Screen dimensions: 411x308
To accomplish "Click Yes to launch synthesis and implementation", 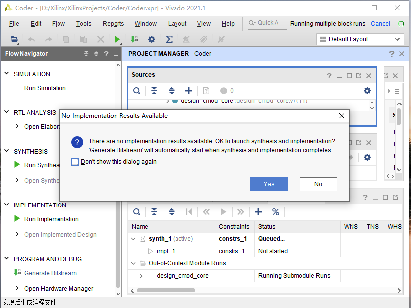I will pyautogui.click(x=269, y=184).
